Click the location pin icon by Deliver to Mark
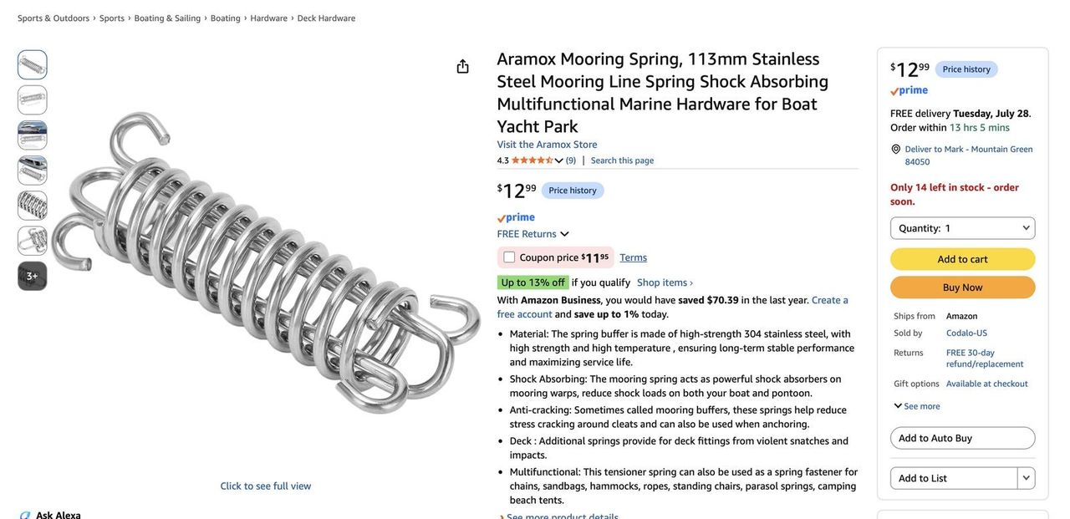This screenshot has height=519, width=1070. click(895, 150)
